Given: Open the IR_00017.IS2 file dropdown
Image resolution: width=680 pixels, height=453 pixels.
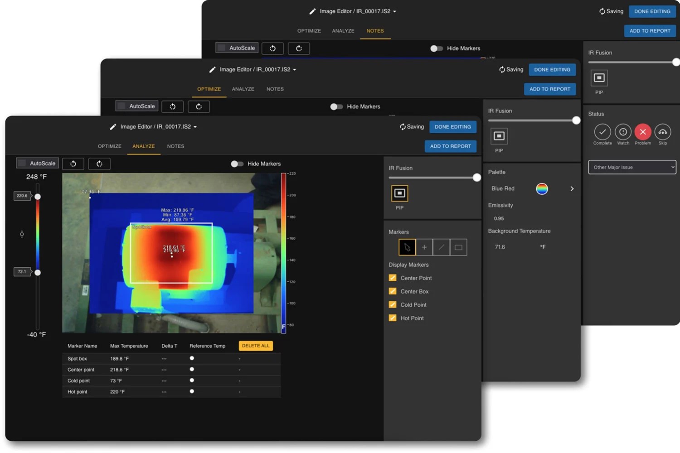Looking at the screenshot, I should point(195,126).
